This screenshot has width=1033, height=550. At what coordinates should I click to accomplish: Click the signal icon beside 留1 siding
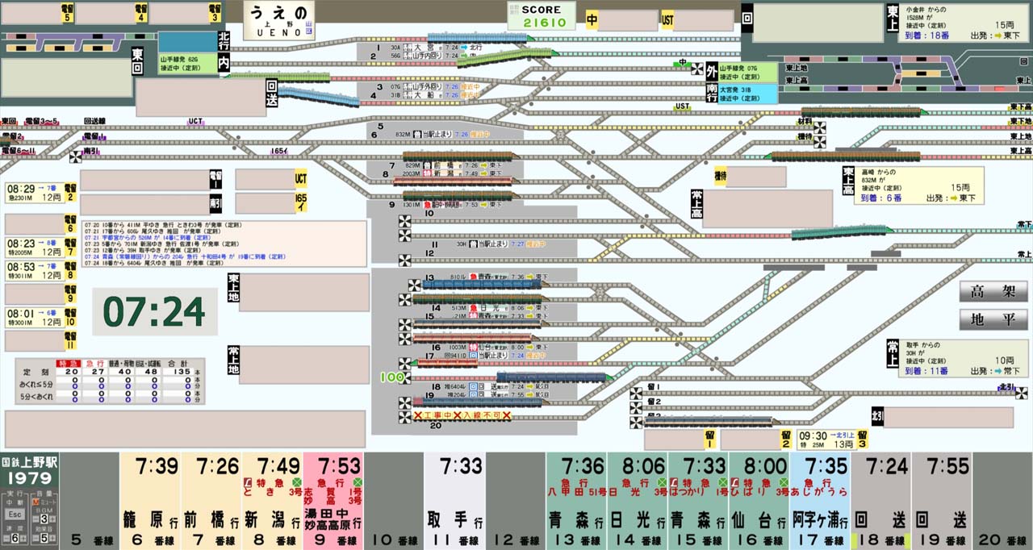click(x=637, y=393)
